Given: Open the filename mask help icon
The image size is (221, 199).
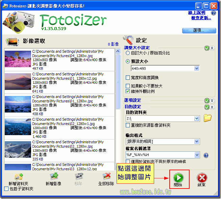Looking at the screenshot, I should tap(206, 155).
